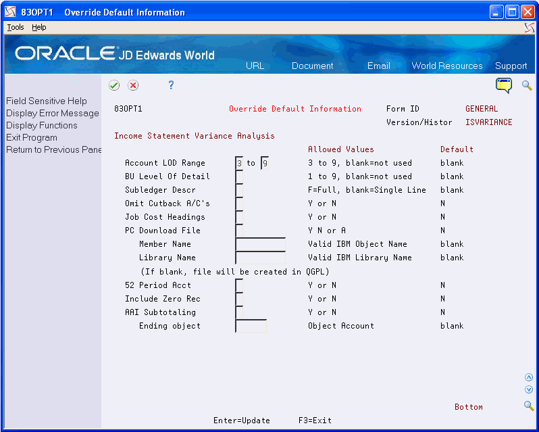Click the Member Name input field
Image resolution: width=539 pixels, height=432 pixels.
tap(261, 244)
